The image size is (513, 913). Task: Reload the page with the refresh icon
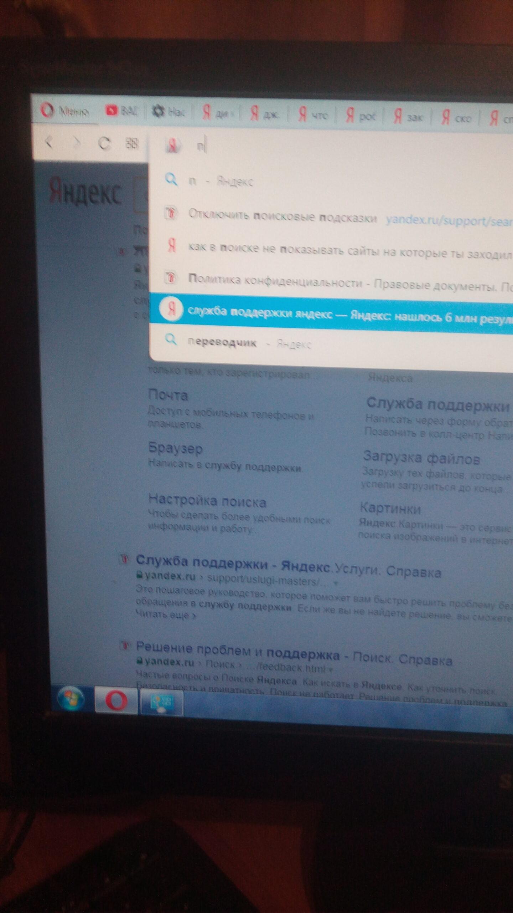104,144
